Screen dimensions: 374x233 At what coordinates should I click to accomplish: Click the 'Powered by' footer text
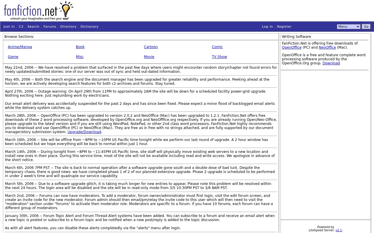325,227
